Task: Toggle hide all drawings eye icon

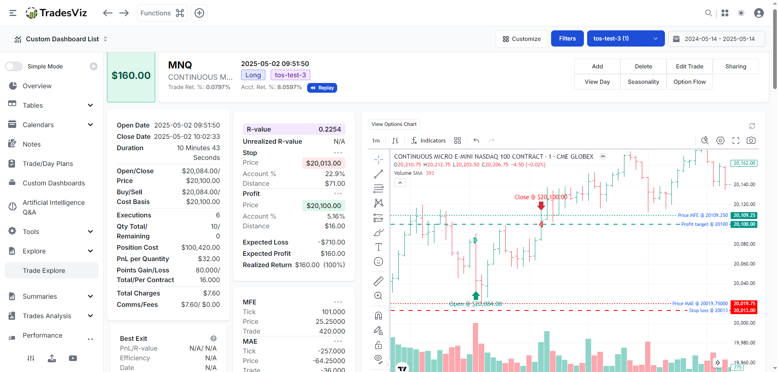Action: (x=378, y=359)
